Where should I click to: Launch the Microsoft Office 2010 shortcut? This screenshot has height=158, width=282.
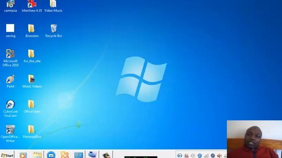pos(10,58)
